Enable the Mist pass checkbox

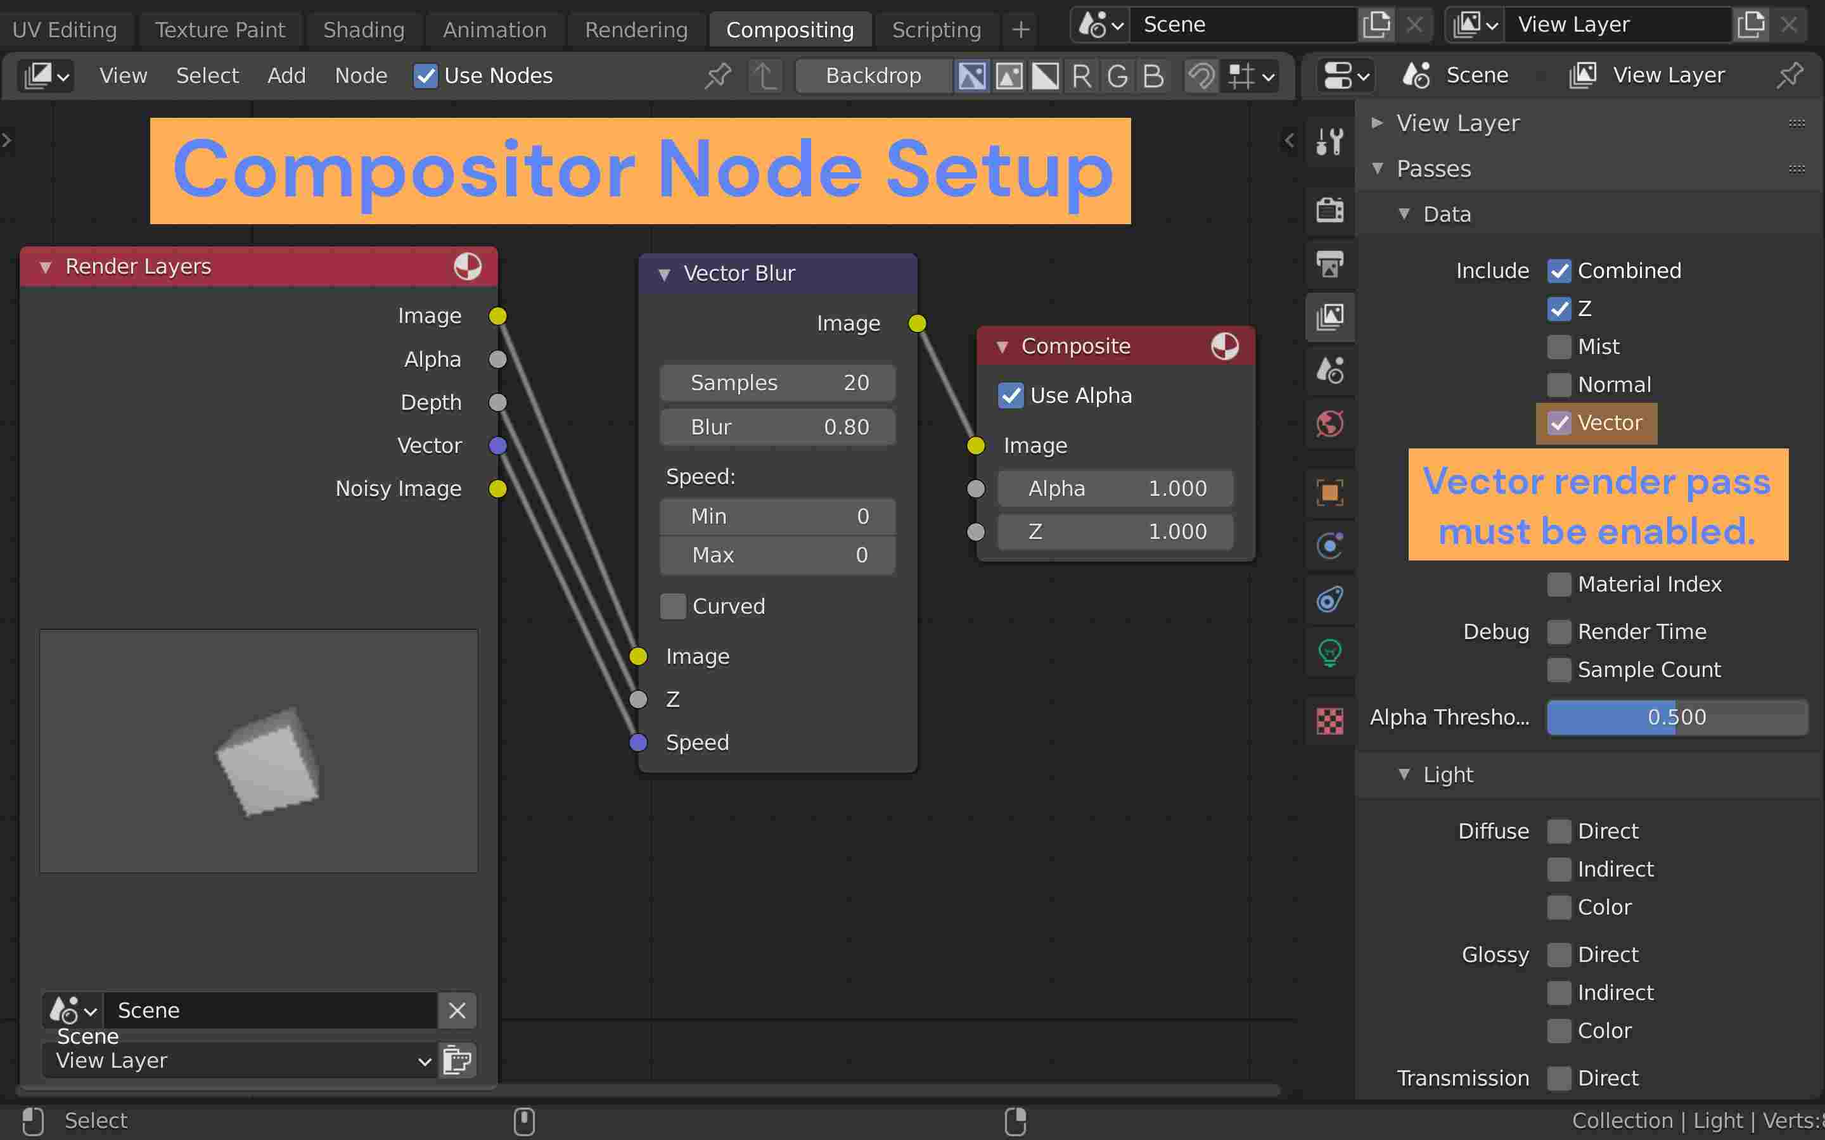coord(1559,347)
